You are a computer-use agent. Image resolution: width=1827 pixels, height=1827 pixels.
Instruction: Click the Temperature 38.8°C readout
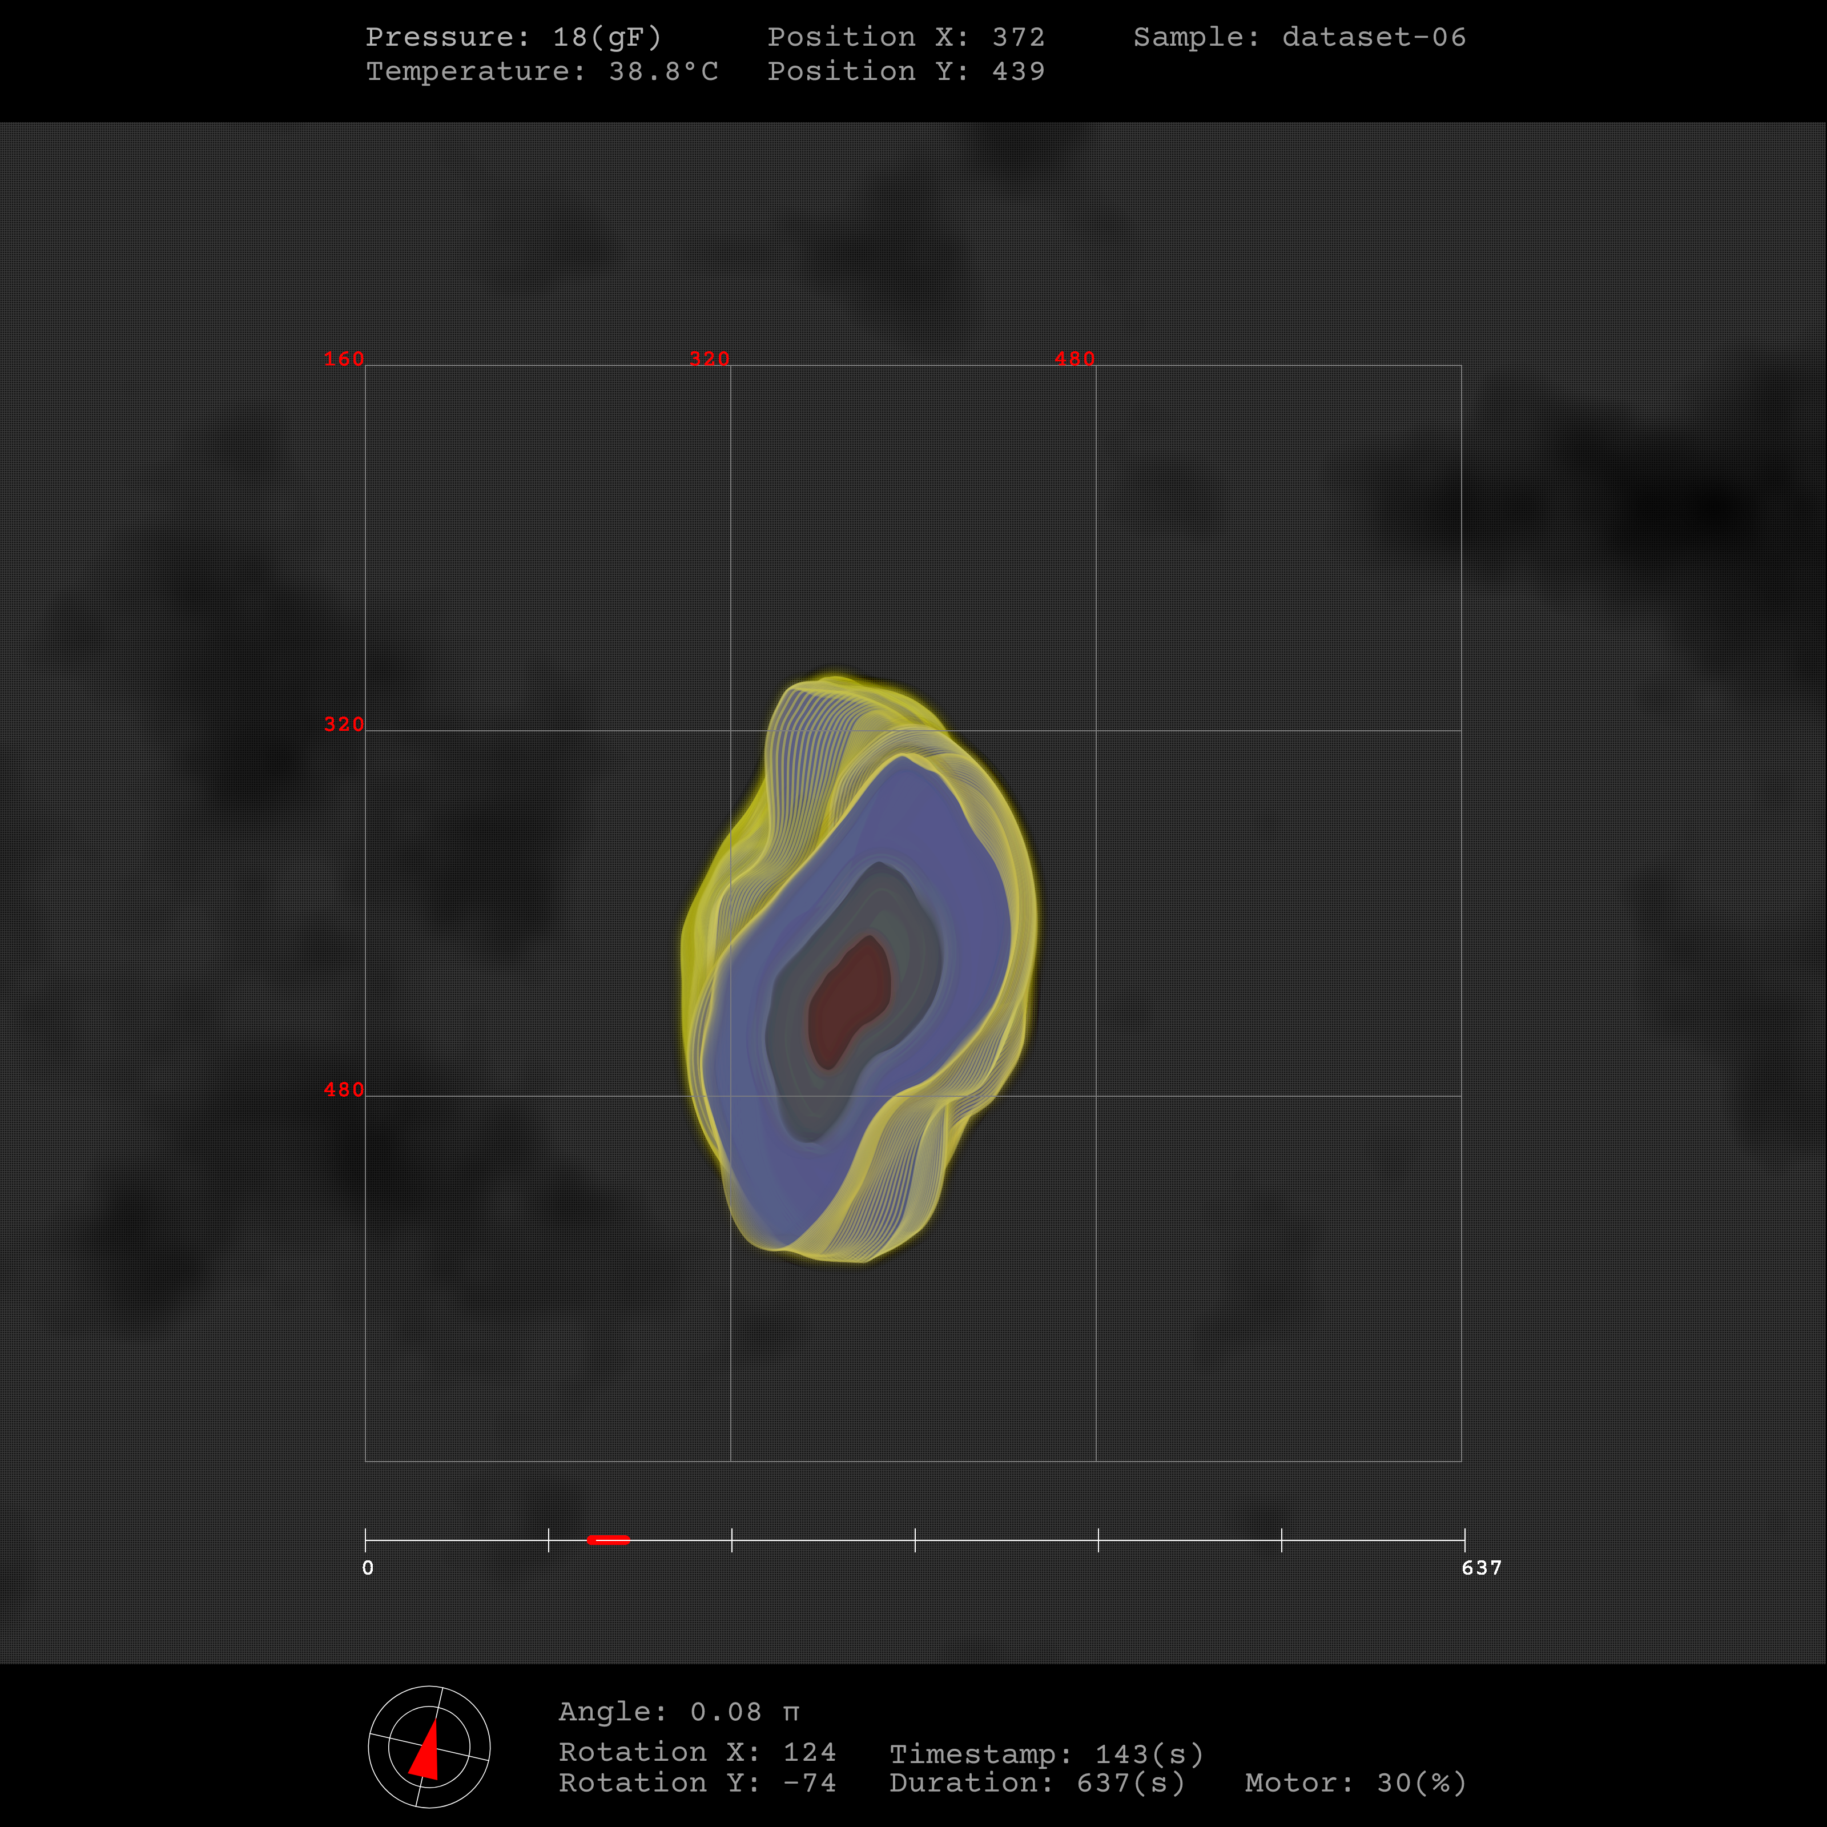tap(542, 71)
